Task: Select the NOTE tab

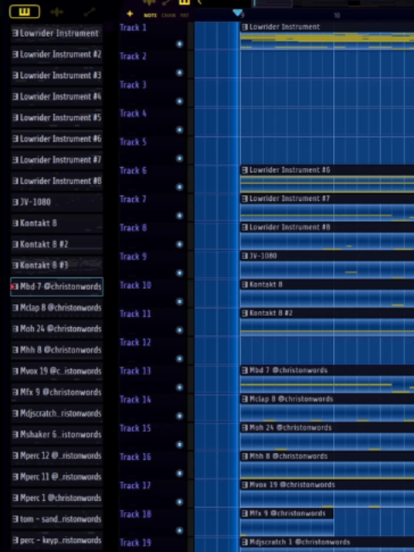Action: click(x=150, y=15)
